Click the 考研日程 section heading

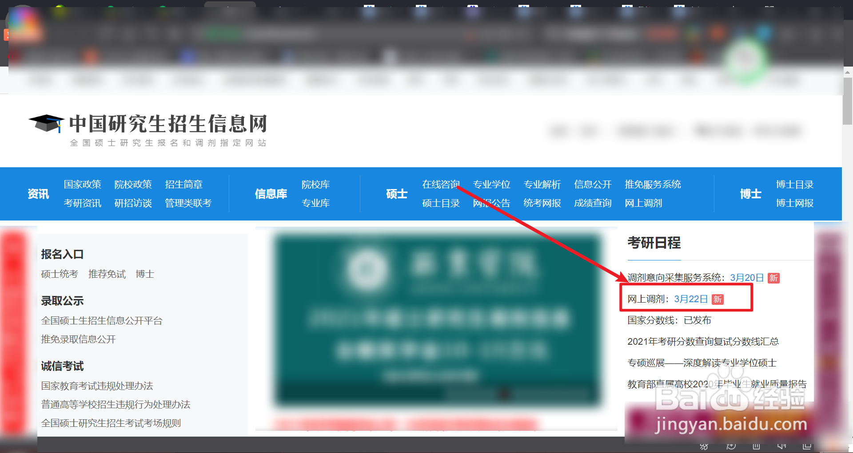coord(654,243)
